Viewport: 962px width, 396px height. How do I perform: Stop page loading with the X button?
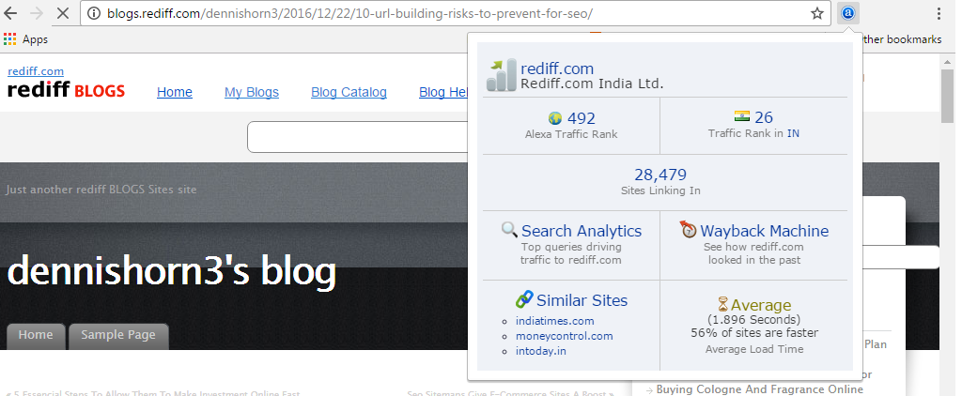coord(62,13)
